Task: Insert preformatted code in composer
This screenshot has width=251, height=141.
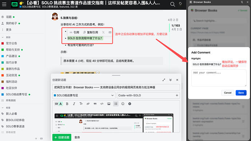Action: [x=102, y=104]
